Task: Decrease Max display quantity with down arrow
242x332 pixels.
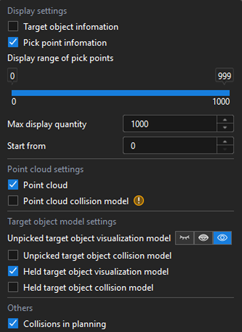Action: [x=225, y=128]
